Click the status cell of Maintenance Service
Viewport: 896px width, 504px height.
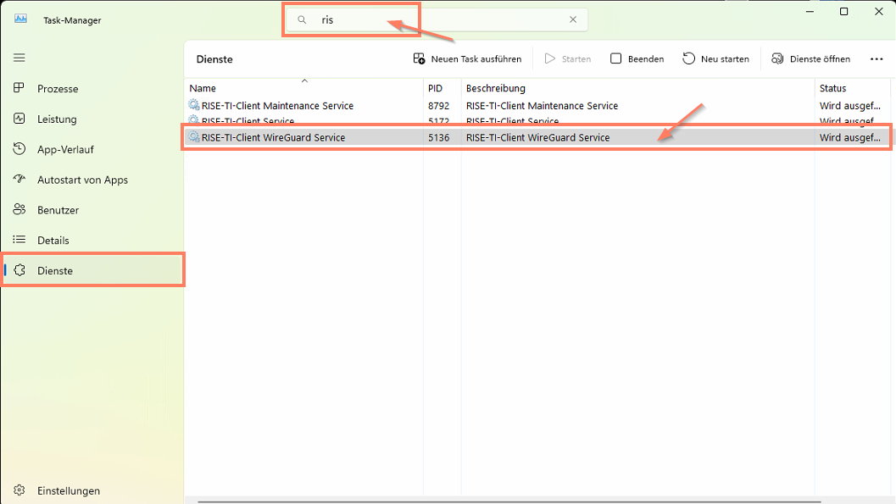(x=849, y=106)
